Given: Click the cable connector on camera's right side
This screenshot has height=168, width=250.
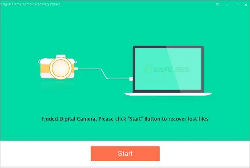Looking at the screenshot, I should [x=76, y=69].
